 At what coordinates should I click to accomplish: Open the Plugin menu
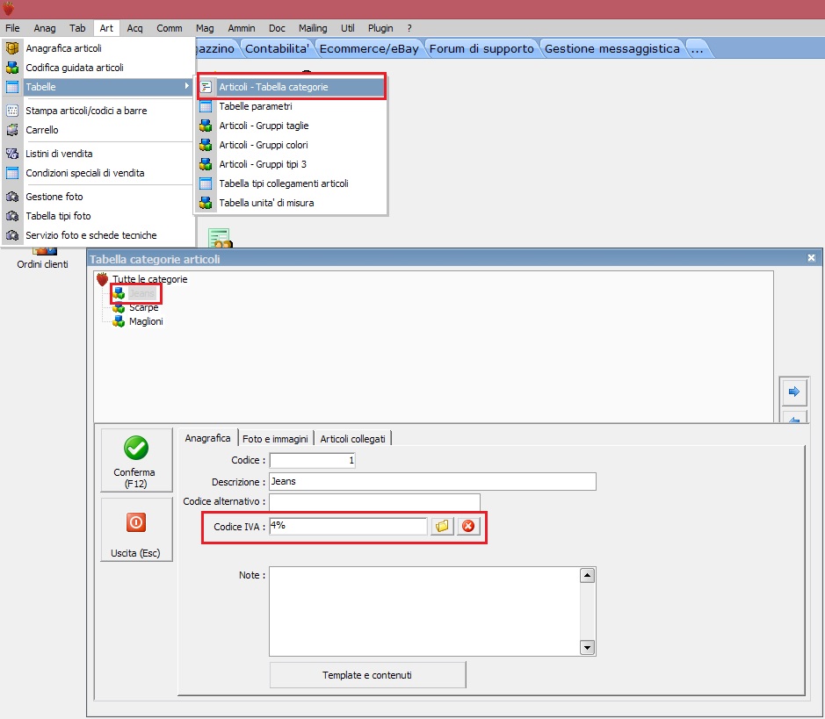click(x=380, y=28)
